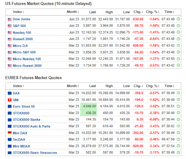Open the Micro S&P 500 link

(x=24, y=52)
